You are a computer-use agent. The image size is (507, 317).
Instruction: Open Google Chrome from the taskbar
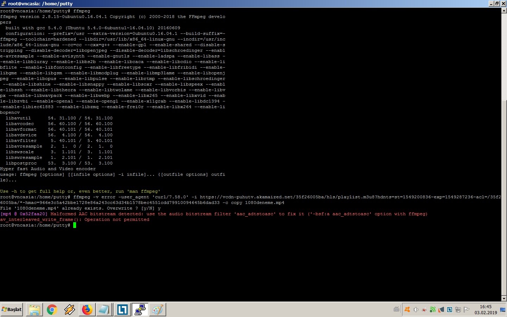[52, 310]
